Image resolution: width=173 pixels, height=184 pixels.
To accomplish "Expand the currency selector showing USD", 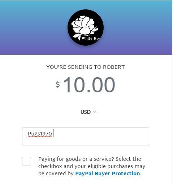I will tap(88, 112).
